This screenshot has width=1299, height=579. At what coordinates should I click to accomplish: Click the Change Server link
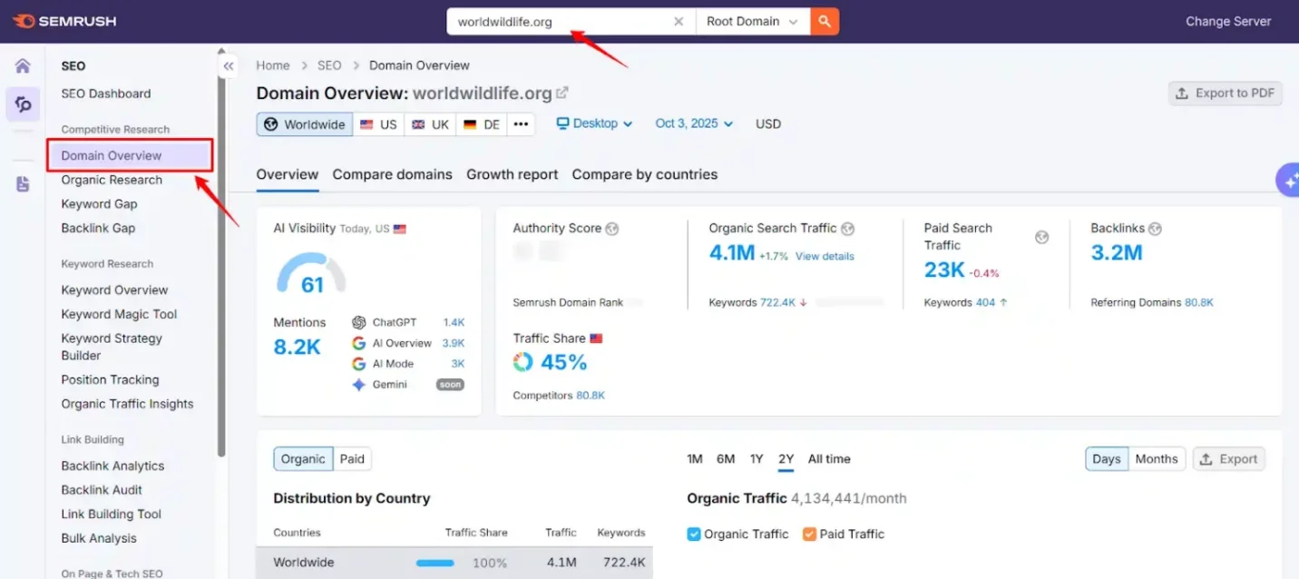click(1228, 22)
